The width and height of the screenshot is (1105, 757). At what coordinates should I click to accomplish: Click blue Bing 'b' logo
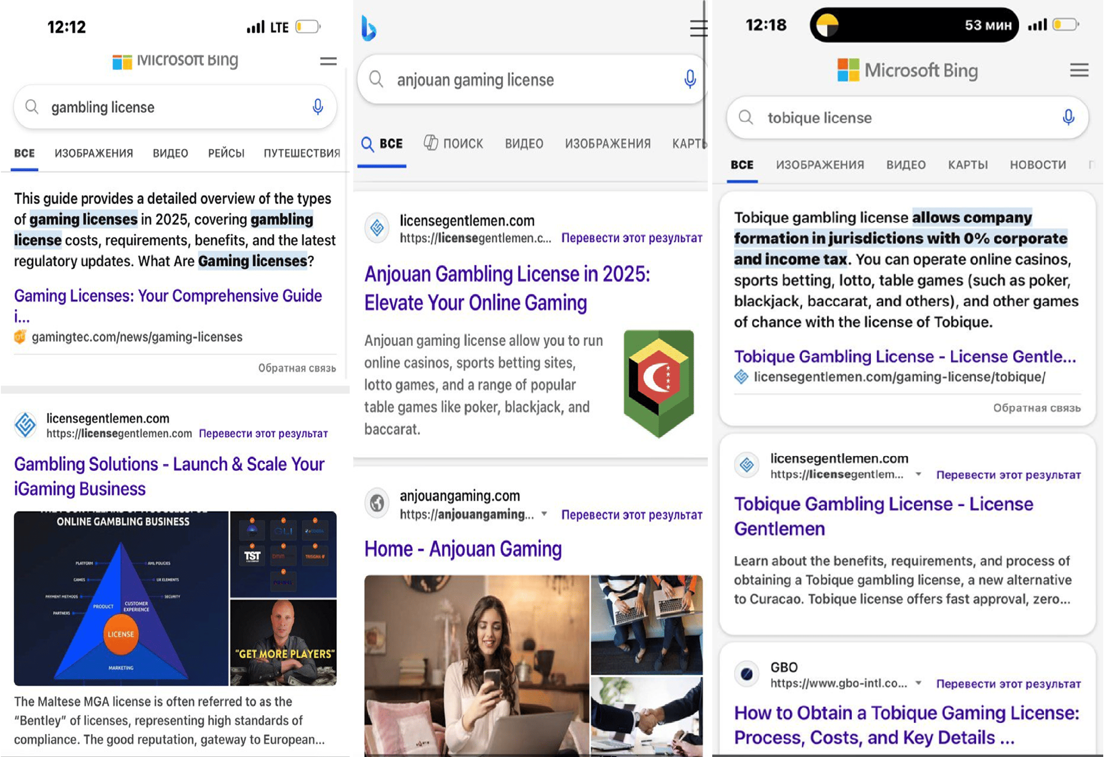tap(368, 28)
